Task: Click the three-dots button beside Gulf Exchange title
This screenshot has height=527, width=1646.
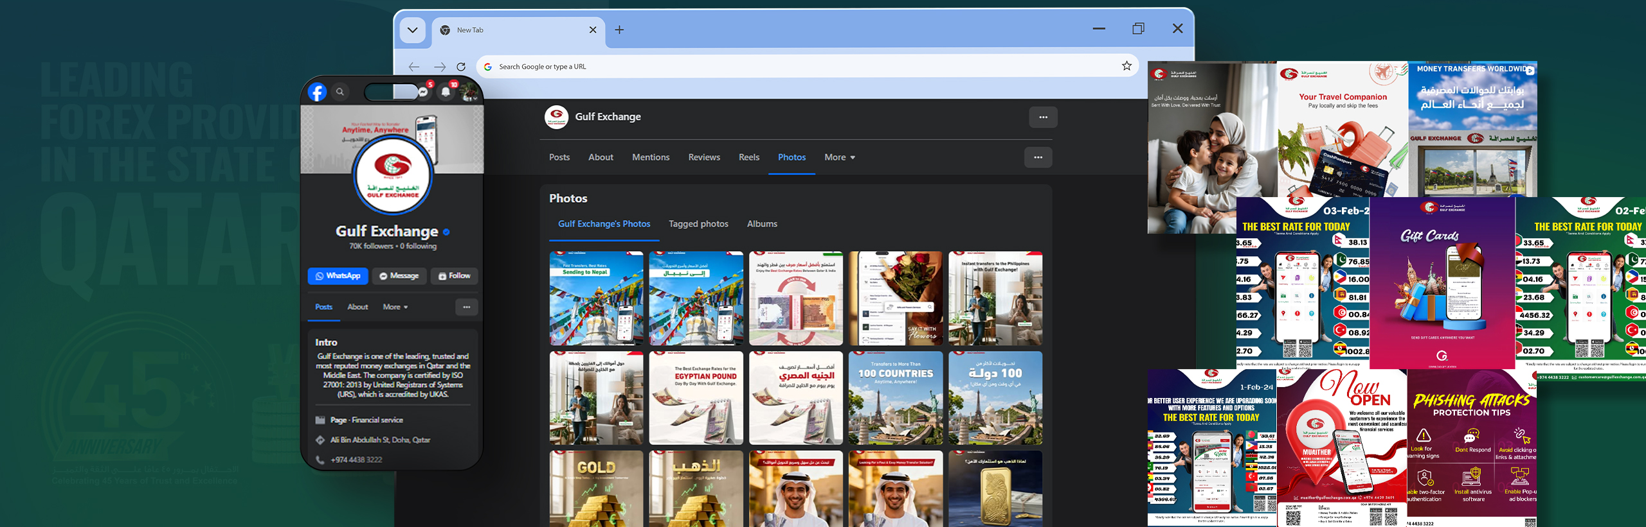Action: coord(1043,117)
